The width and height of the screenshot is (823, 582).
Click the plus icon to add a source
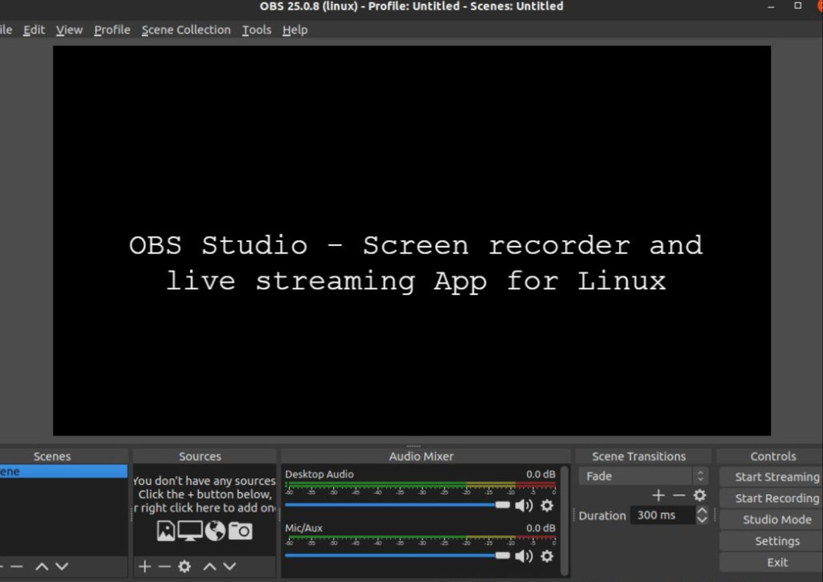144,567
